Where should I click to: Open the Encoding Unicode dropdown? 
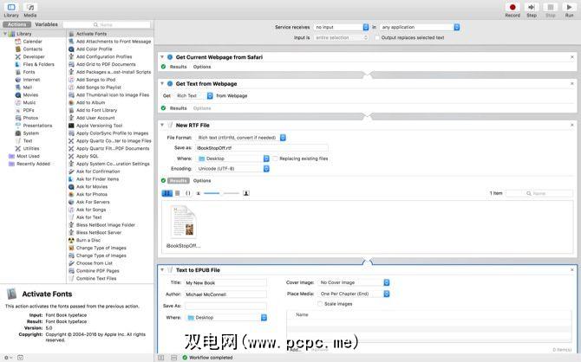coord(232,169)
